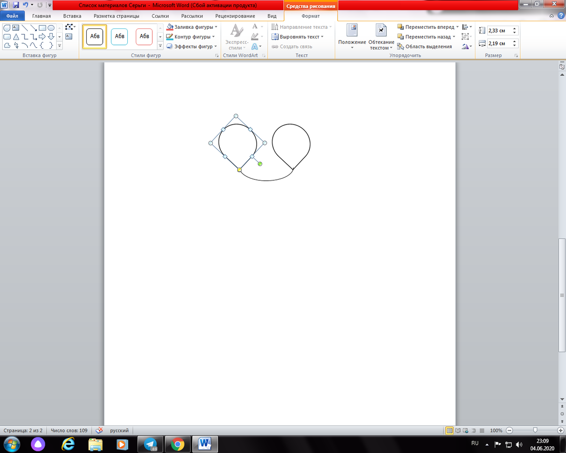The width and height of the screenshot is (566, 453).
Task: Choose the right brace shape
Action: coord(51,45)
